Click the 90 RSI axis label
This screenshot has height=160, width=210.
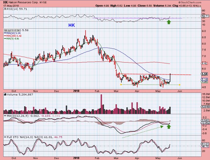pos(204,11)
